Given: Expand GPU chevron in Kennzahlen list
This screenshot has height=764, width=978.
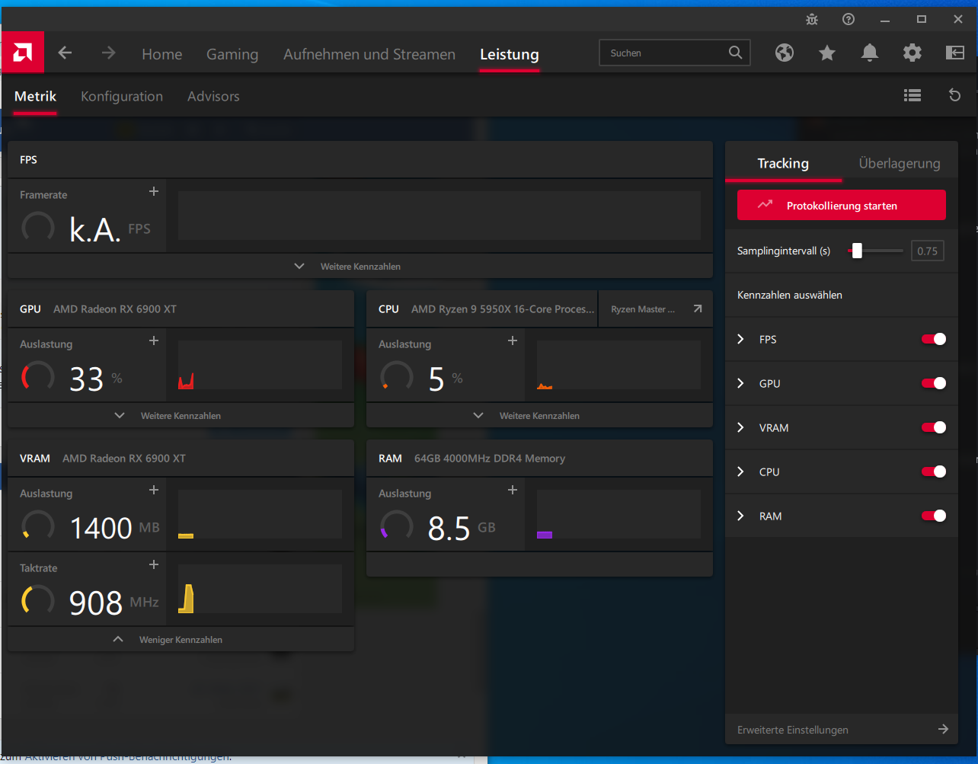Looking at the screenshot, I should [x=741, y=383].
